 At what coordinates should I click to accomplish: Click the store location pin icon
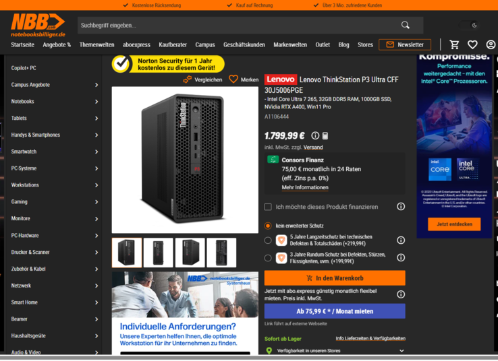click(269, 350)
